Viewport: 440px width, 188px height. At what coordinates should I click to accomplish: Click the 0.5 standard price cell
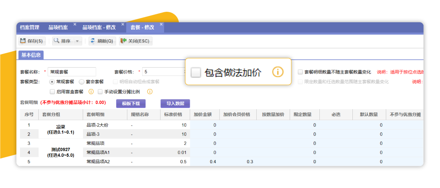(x=175, y=162)
